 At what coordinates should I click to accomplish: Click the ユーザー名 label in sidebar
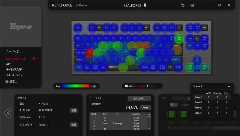(13, 52)
